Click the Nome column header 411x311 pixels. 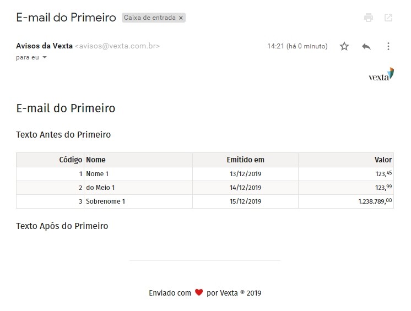coord(96,160)
